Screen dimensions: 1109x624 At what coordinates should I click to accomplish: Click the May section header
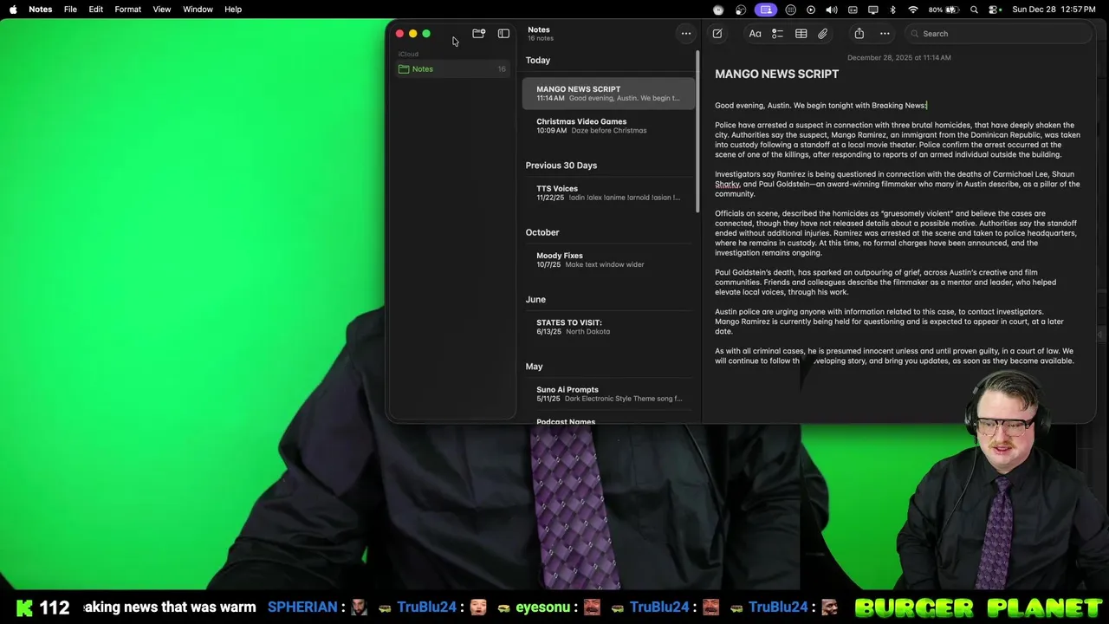pos(534,367)
